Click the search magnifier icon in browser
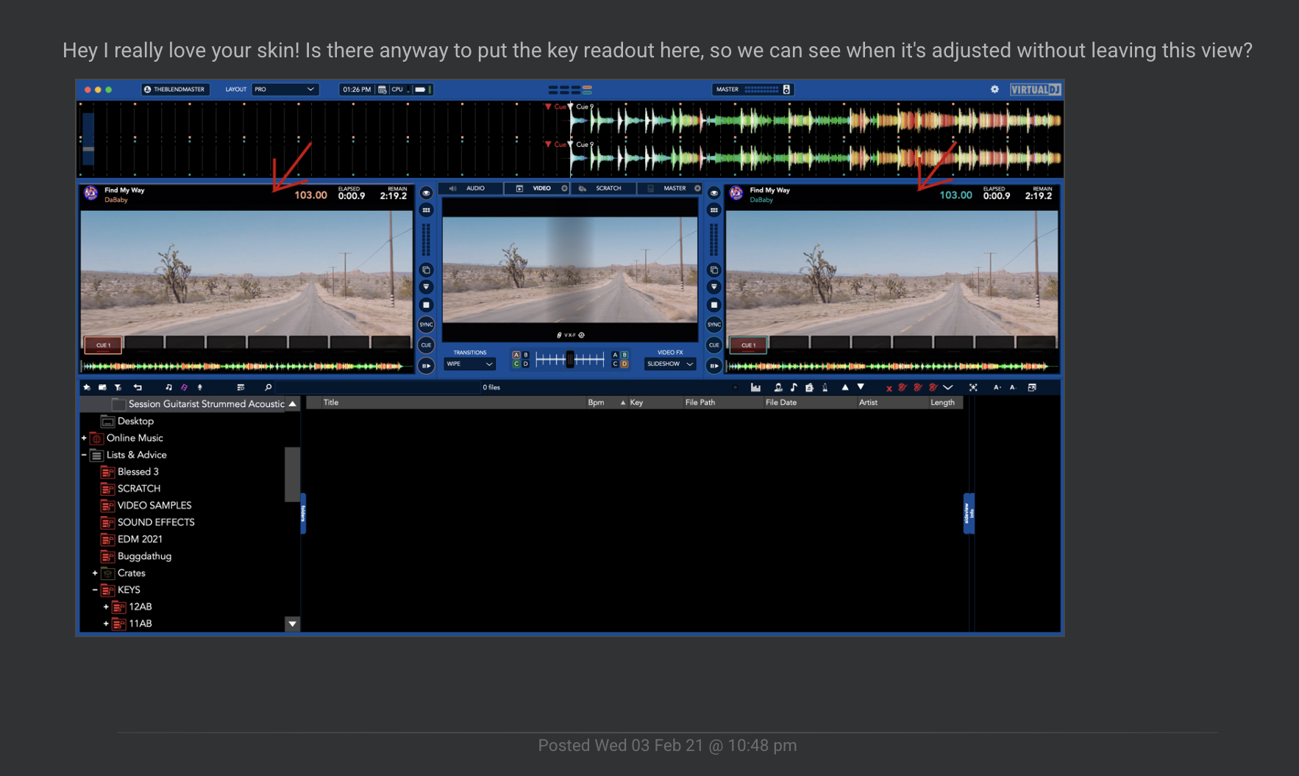Screen dimensions: 1299x776 click(268, 387)
